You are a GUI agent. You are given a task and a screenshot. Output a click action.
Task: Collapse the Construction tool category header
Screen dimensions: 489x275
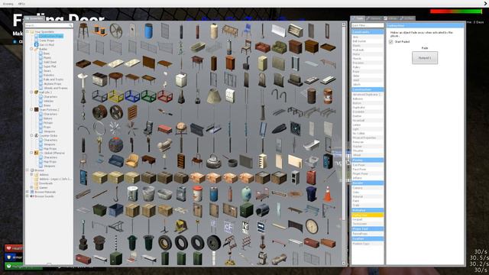[x=368, y=89]
